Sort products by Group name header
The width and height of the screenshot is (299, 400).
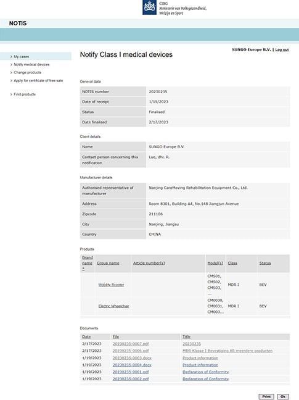point(108,263)
